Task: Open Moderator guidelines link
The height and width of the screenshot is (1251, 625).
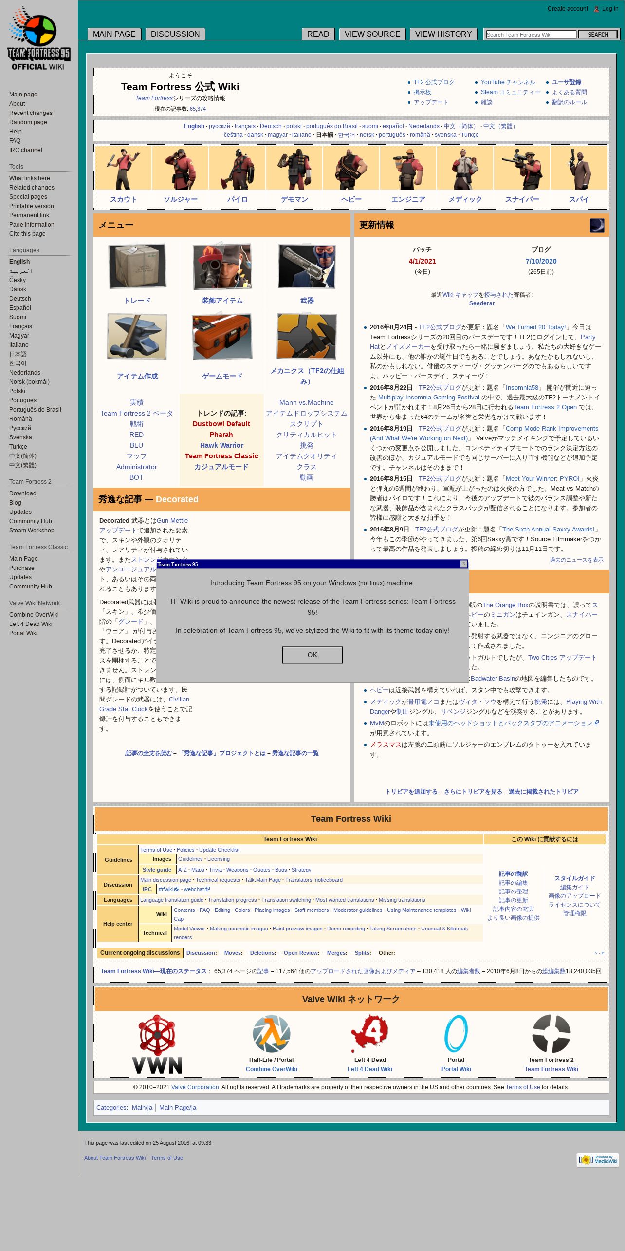Action: 358,910
